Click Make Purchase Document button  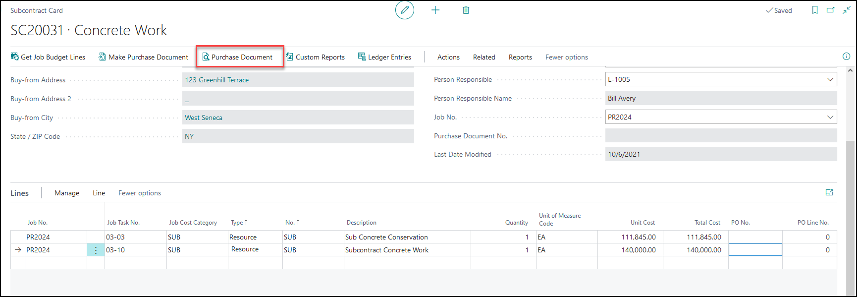143,57
